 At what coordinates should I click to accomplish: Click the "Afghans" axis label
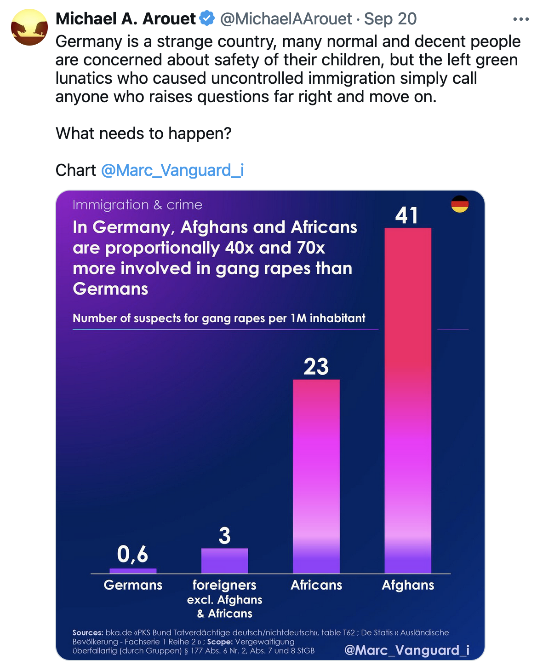coord(408,585)
